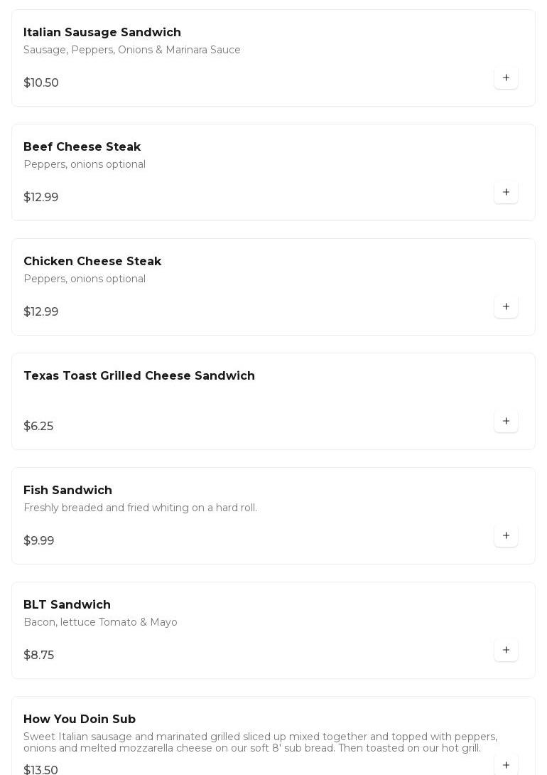Select Chicken Cheese Steak item name
The width and height of the screenshot is (547, 775).
[x=92, y=262]
